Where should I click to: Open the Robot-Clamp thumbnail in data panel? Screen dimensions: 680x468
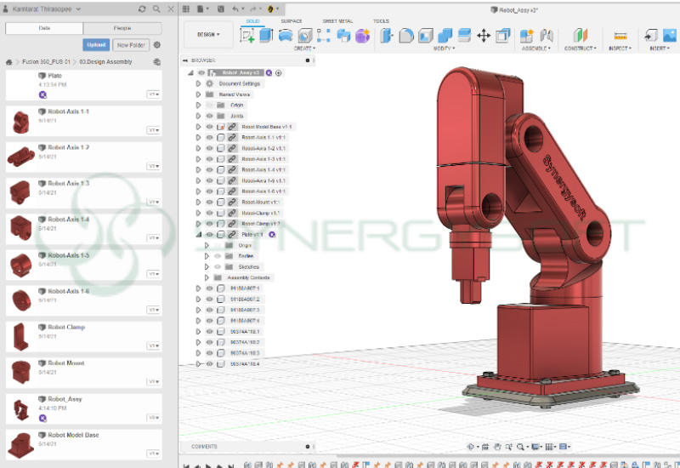[x=20, y=337]
